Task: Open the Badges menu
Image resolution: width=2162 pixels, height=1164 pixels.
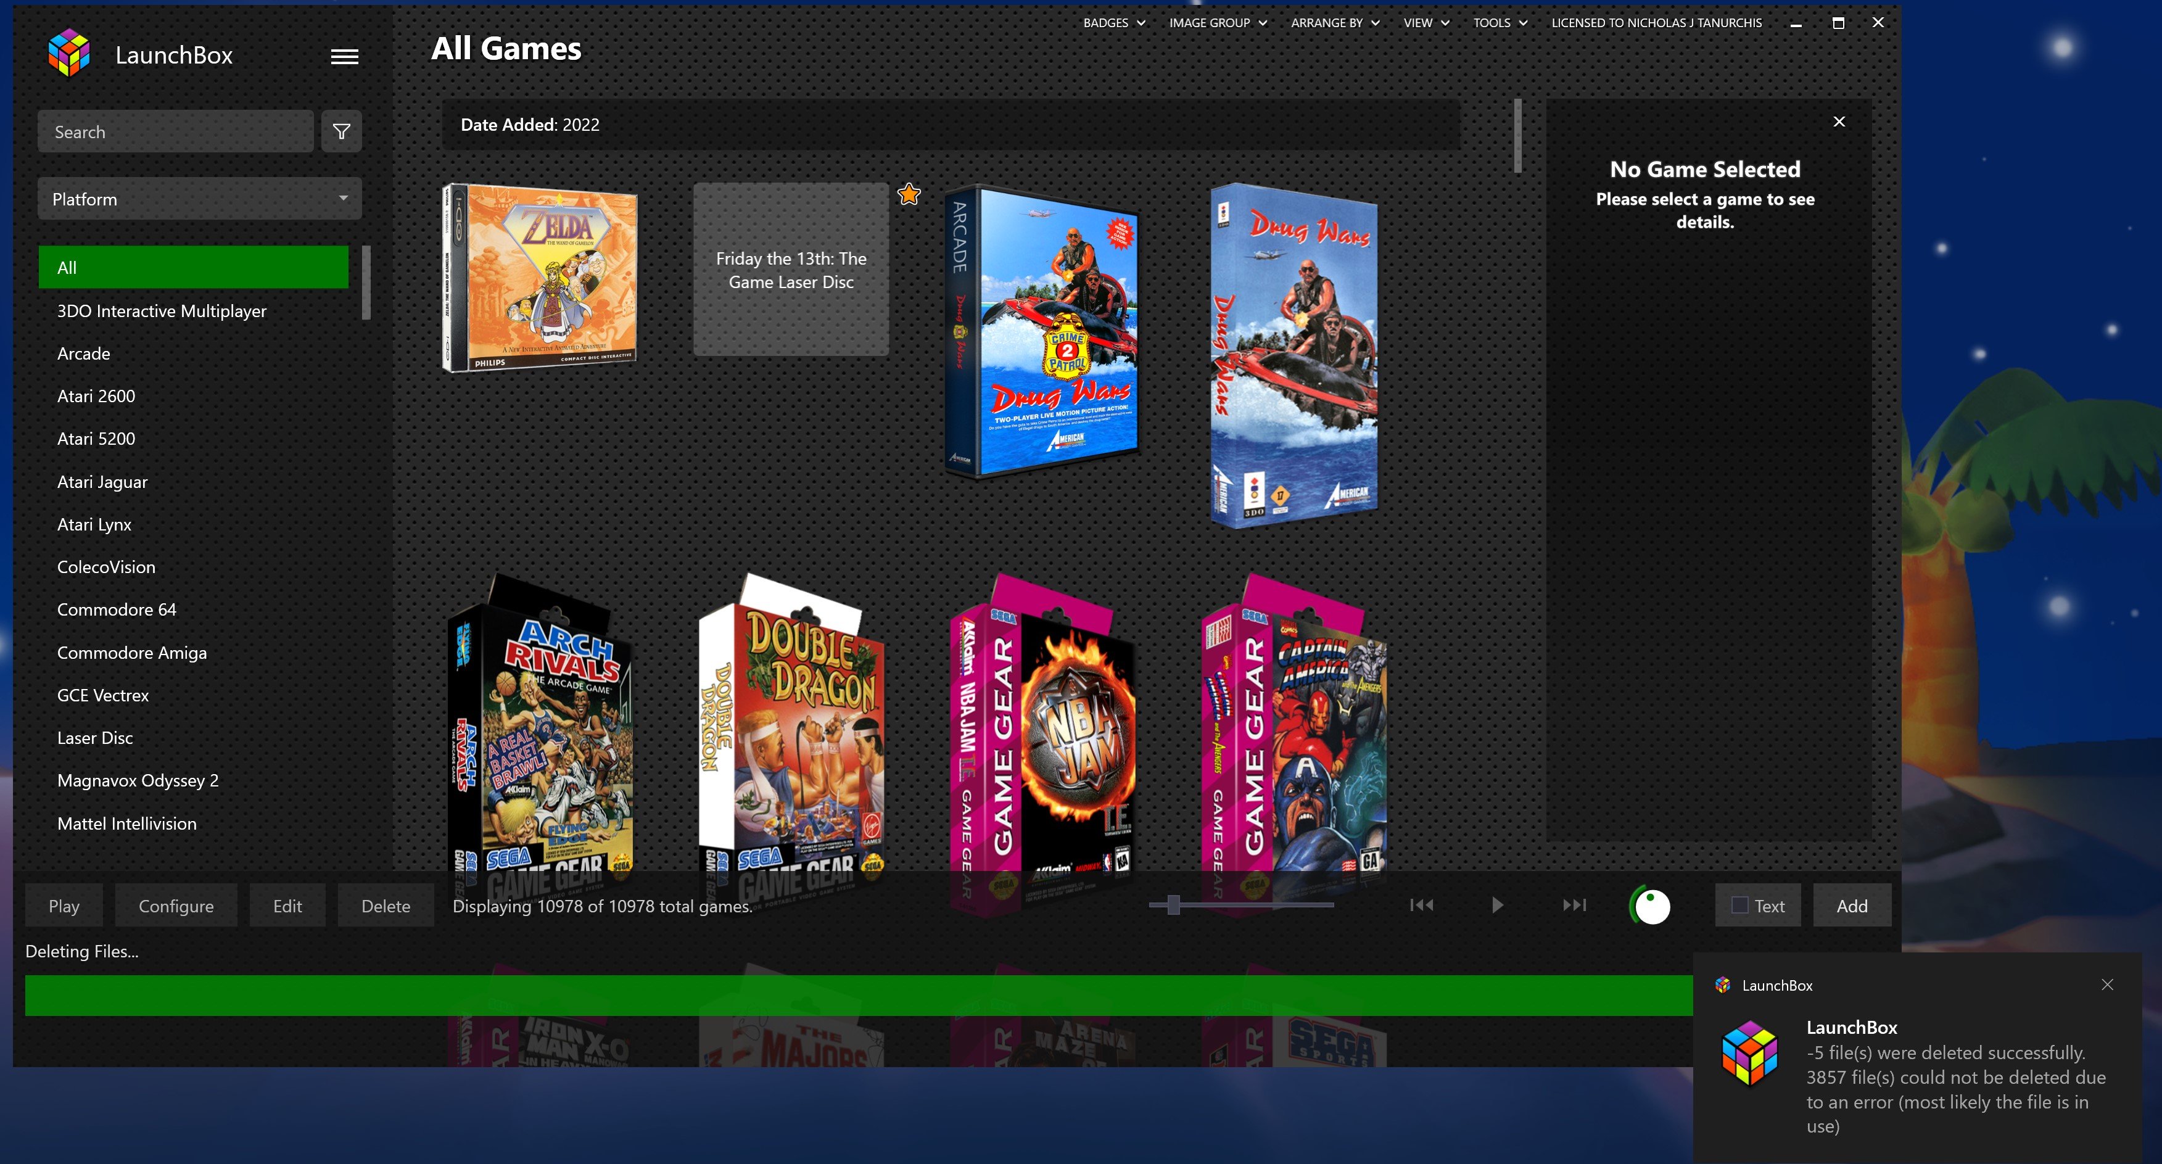Action: tap(1115, 23)
